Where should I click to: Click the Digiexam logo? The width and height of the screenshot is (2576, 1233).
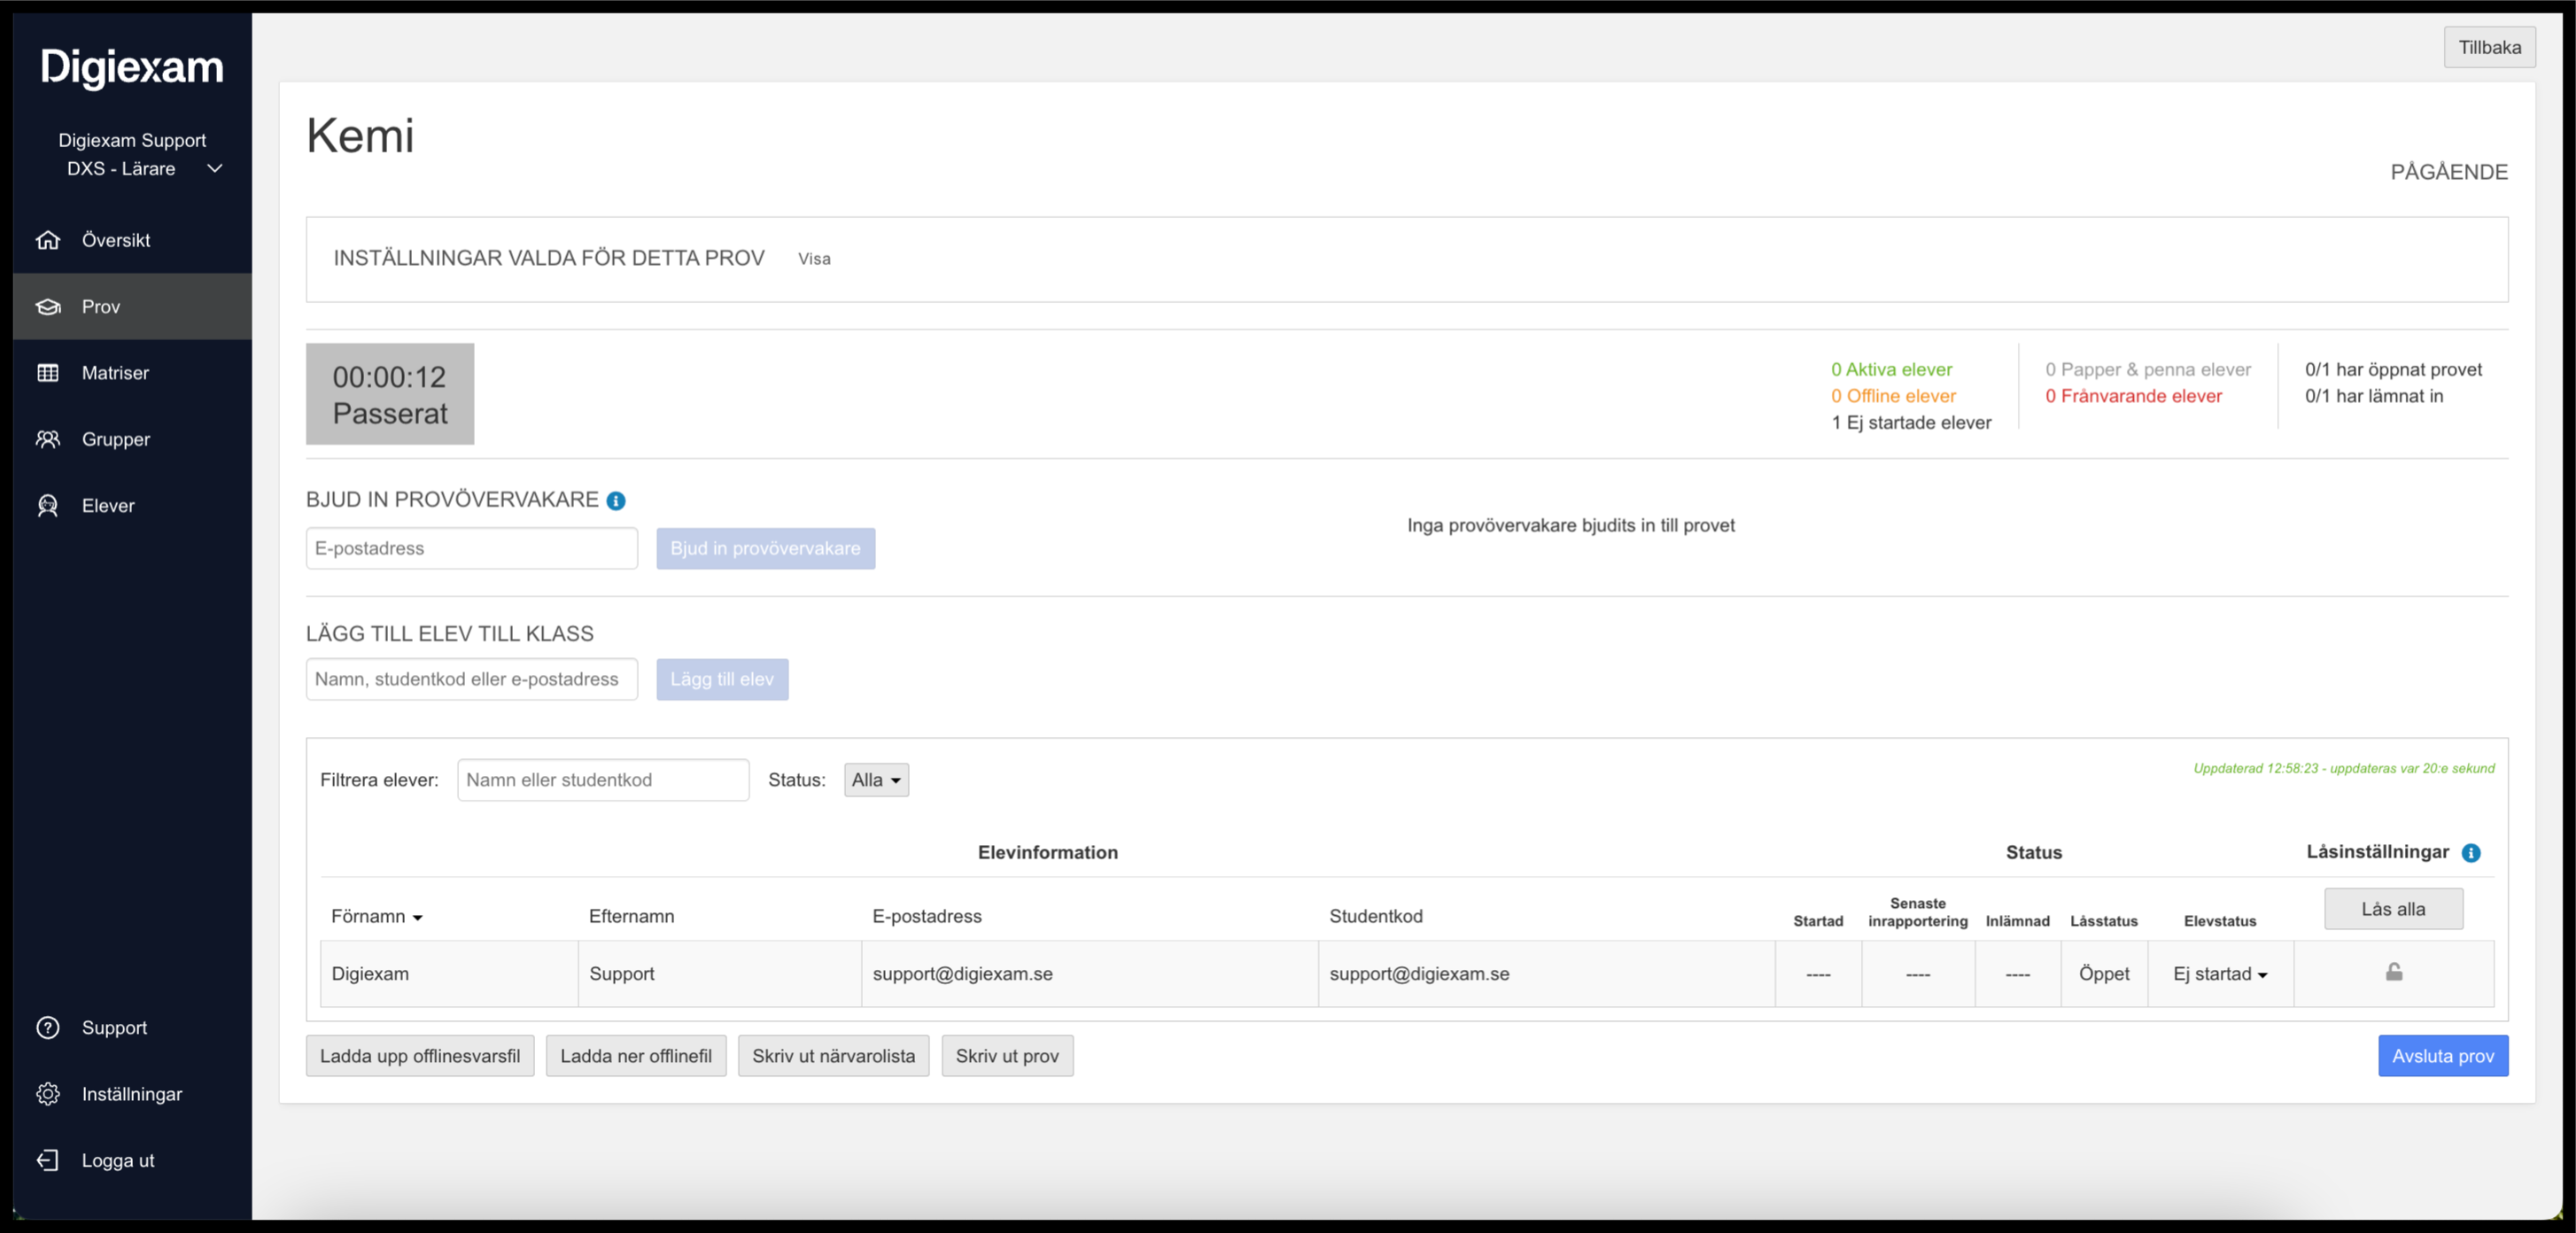click(132, 67)
